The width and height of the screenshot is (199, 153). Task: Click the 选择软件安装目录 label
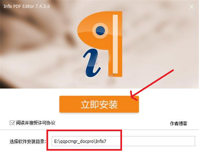point(28,141)
